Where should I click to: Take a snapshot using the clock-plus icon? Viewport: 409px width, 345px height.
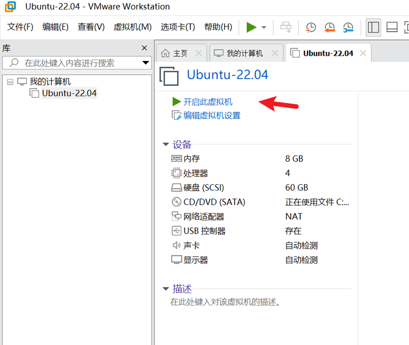pyautogui.click(x=311, y=27)
